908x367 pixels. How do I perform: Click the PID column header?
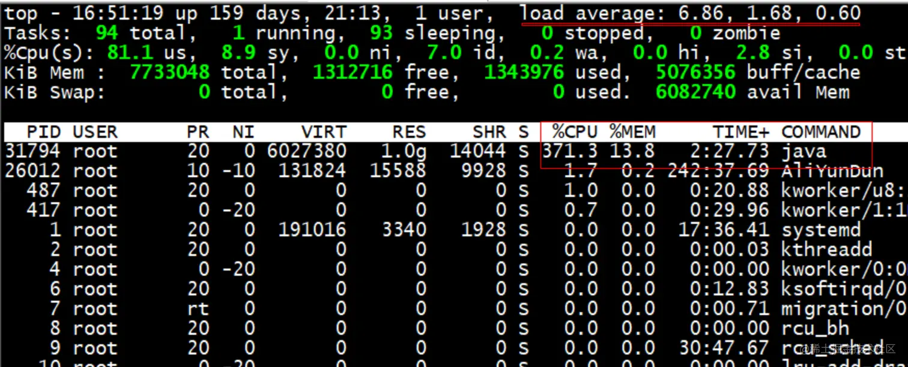(x=43, y=132)
